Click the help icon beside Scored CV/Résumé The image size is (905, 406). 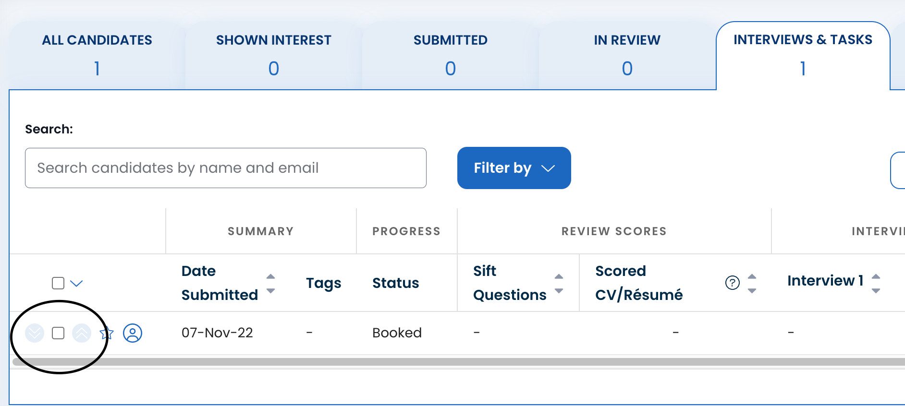732,283
